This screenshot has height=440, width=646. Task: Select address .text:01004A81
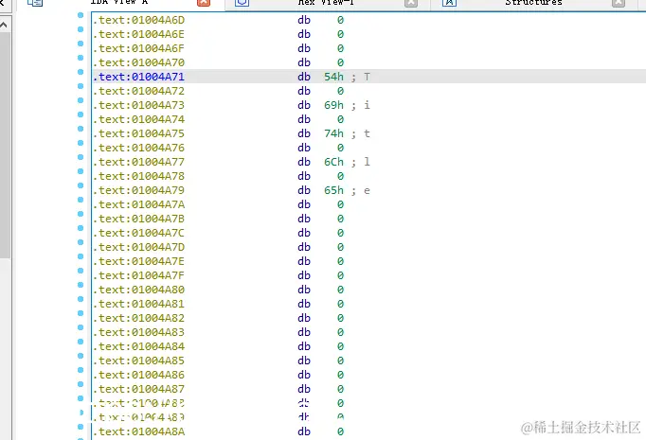click(139, 304)
